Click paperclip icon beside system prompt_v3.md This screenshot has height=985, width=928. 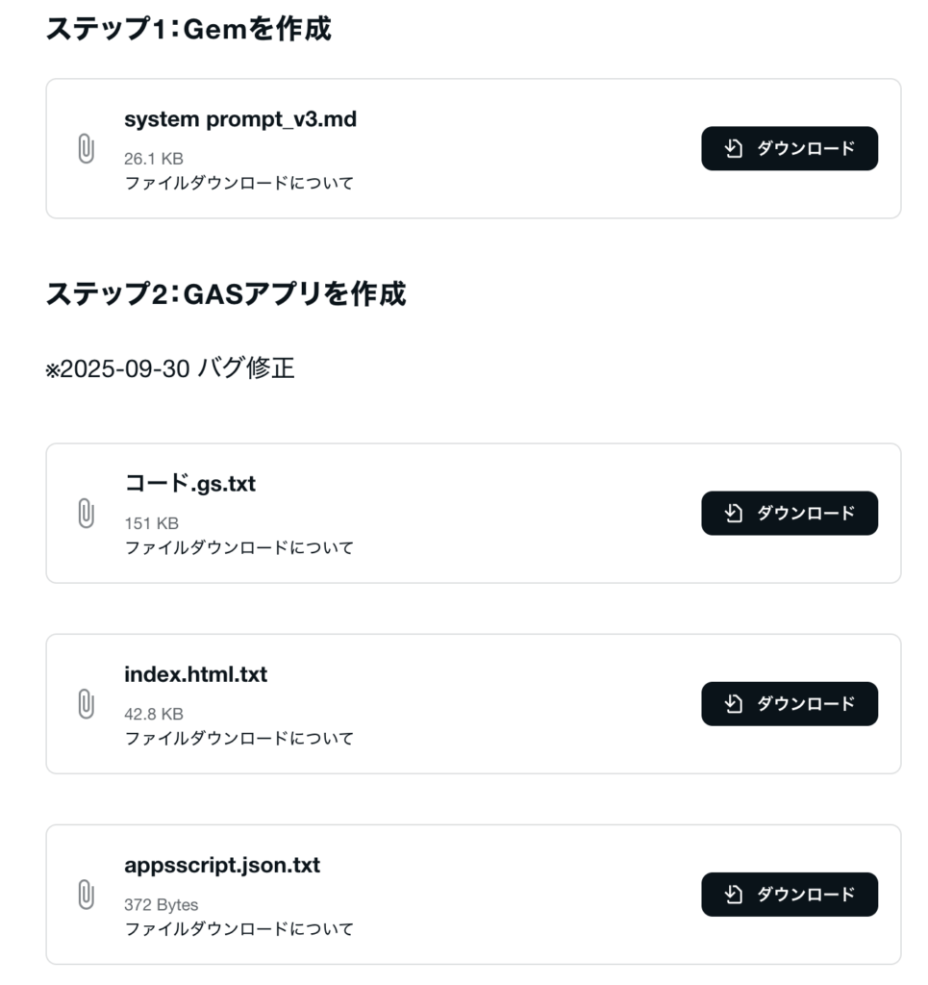(x=86, y=149)
